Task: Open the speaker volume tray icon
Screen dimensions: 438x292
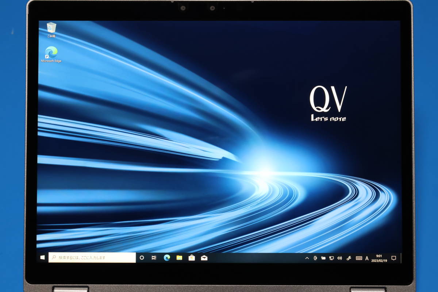Action: [x=339, y=258]
